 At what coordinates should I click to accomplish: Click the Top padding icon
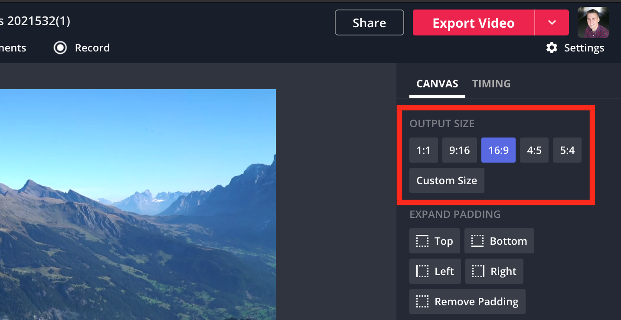click(422, 241)
